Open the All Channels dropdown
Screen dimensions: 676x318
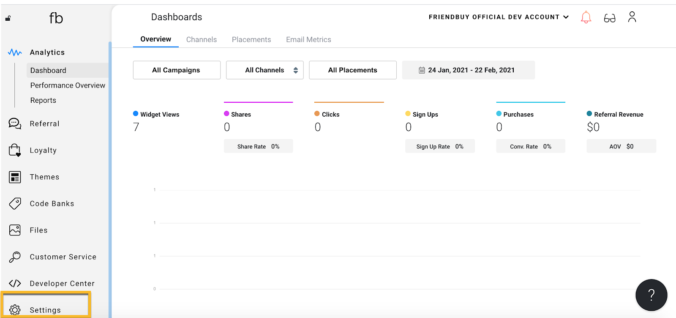click(x=265, y=70)
